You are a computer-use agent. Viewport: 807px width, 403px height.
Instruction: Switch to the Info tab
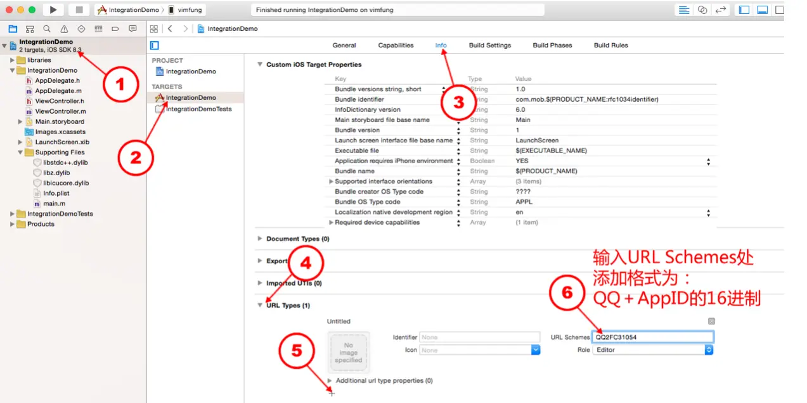(x=441, y=46)
